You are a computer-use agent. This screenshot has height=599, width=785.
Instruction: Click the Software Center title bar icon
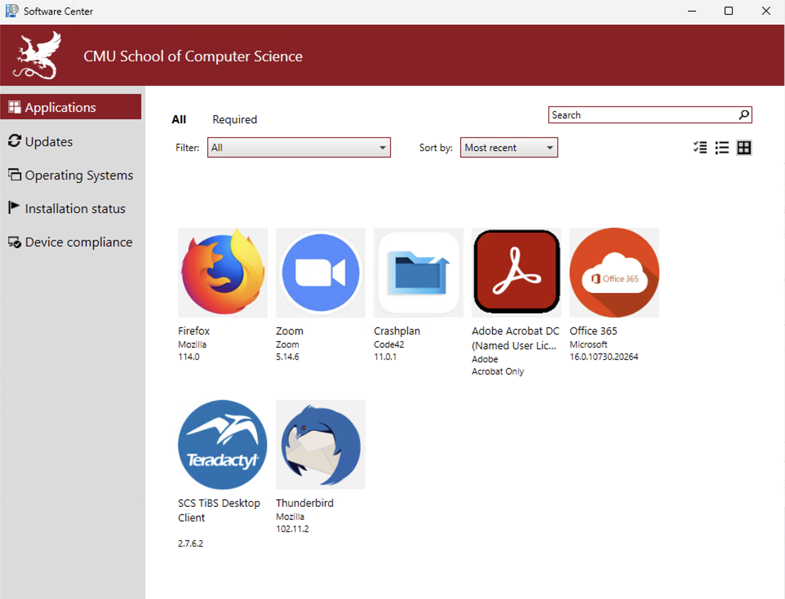coord(12,11)
